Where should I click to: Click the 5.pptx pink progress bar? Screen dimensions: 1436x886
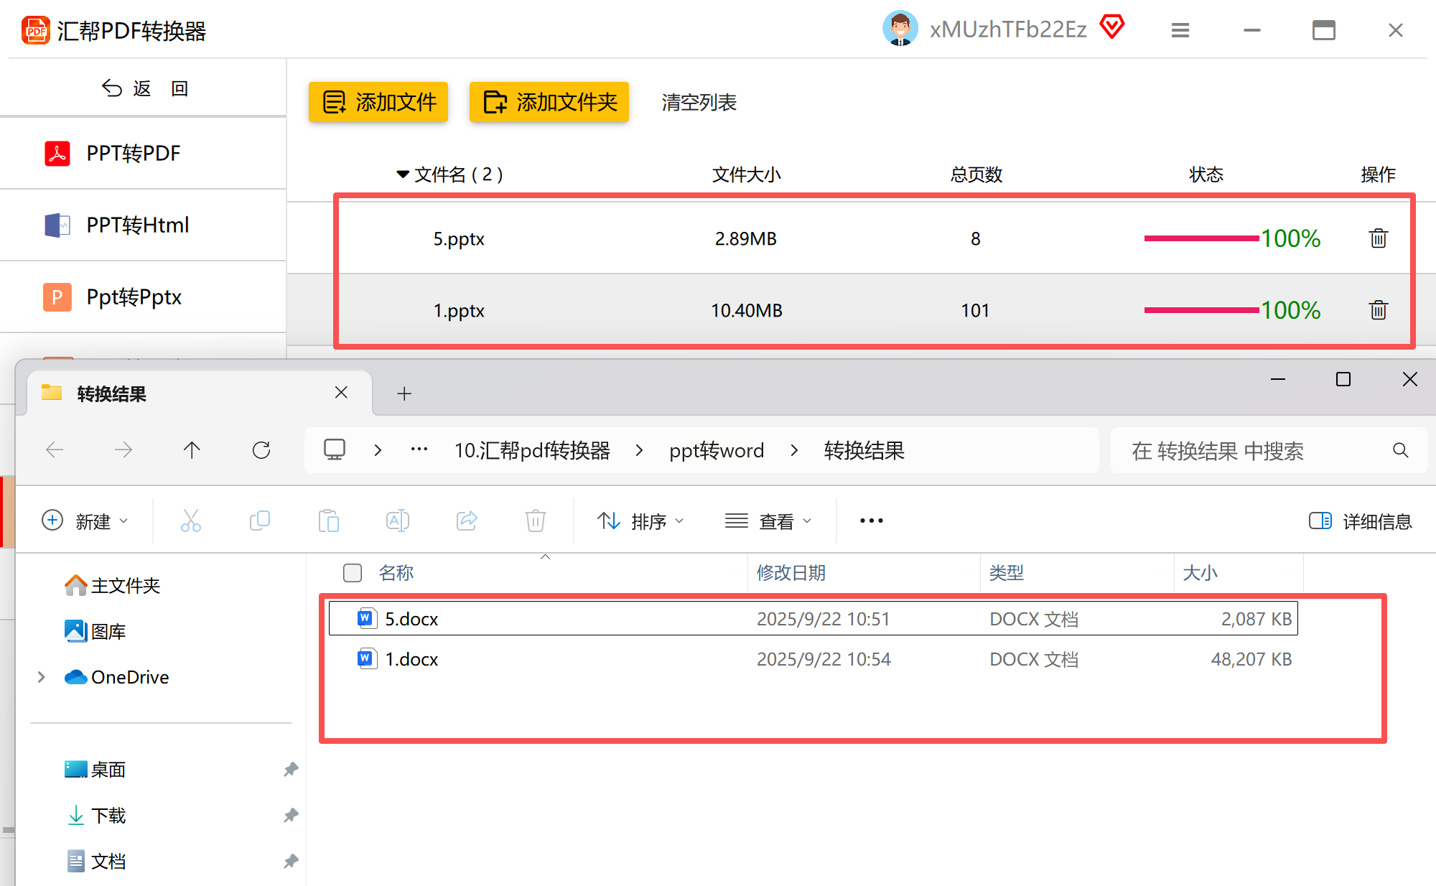(x=1200, y=238)
